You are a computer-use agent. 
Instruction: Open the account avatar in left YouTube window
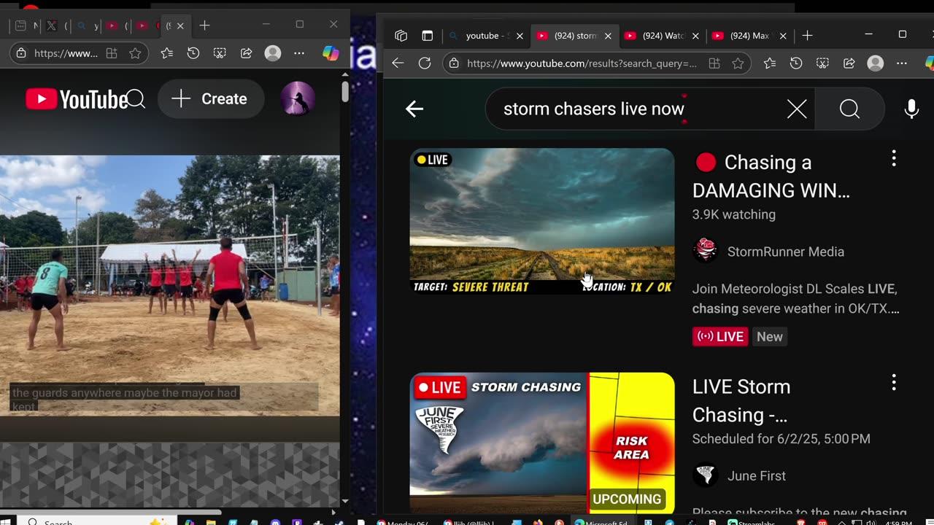pos(298,99)
